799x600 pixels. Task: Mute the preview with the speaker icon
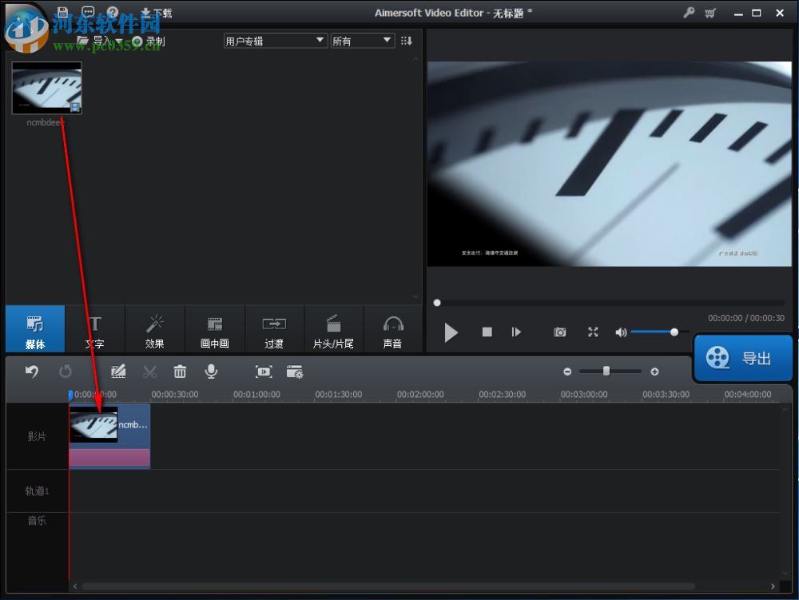tap(621, 332)
